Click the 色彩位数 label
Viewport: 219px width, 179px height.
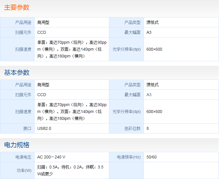[132, 128]
